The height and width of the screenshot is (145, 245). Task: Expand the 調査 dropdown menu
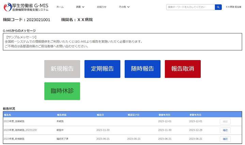(x=80, y=7)
